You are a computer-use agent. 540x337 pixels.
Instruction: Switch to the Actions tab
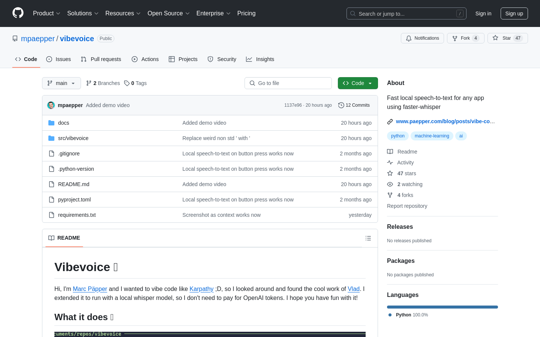(x=145, y=59)
